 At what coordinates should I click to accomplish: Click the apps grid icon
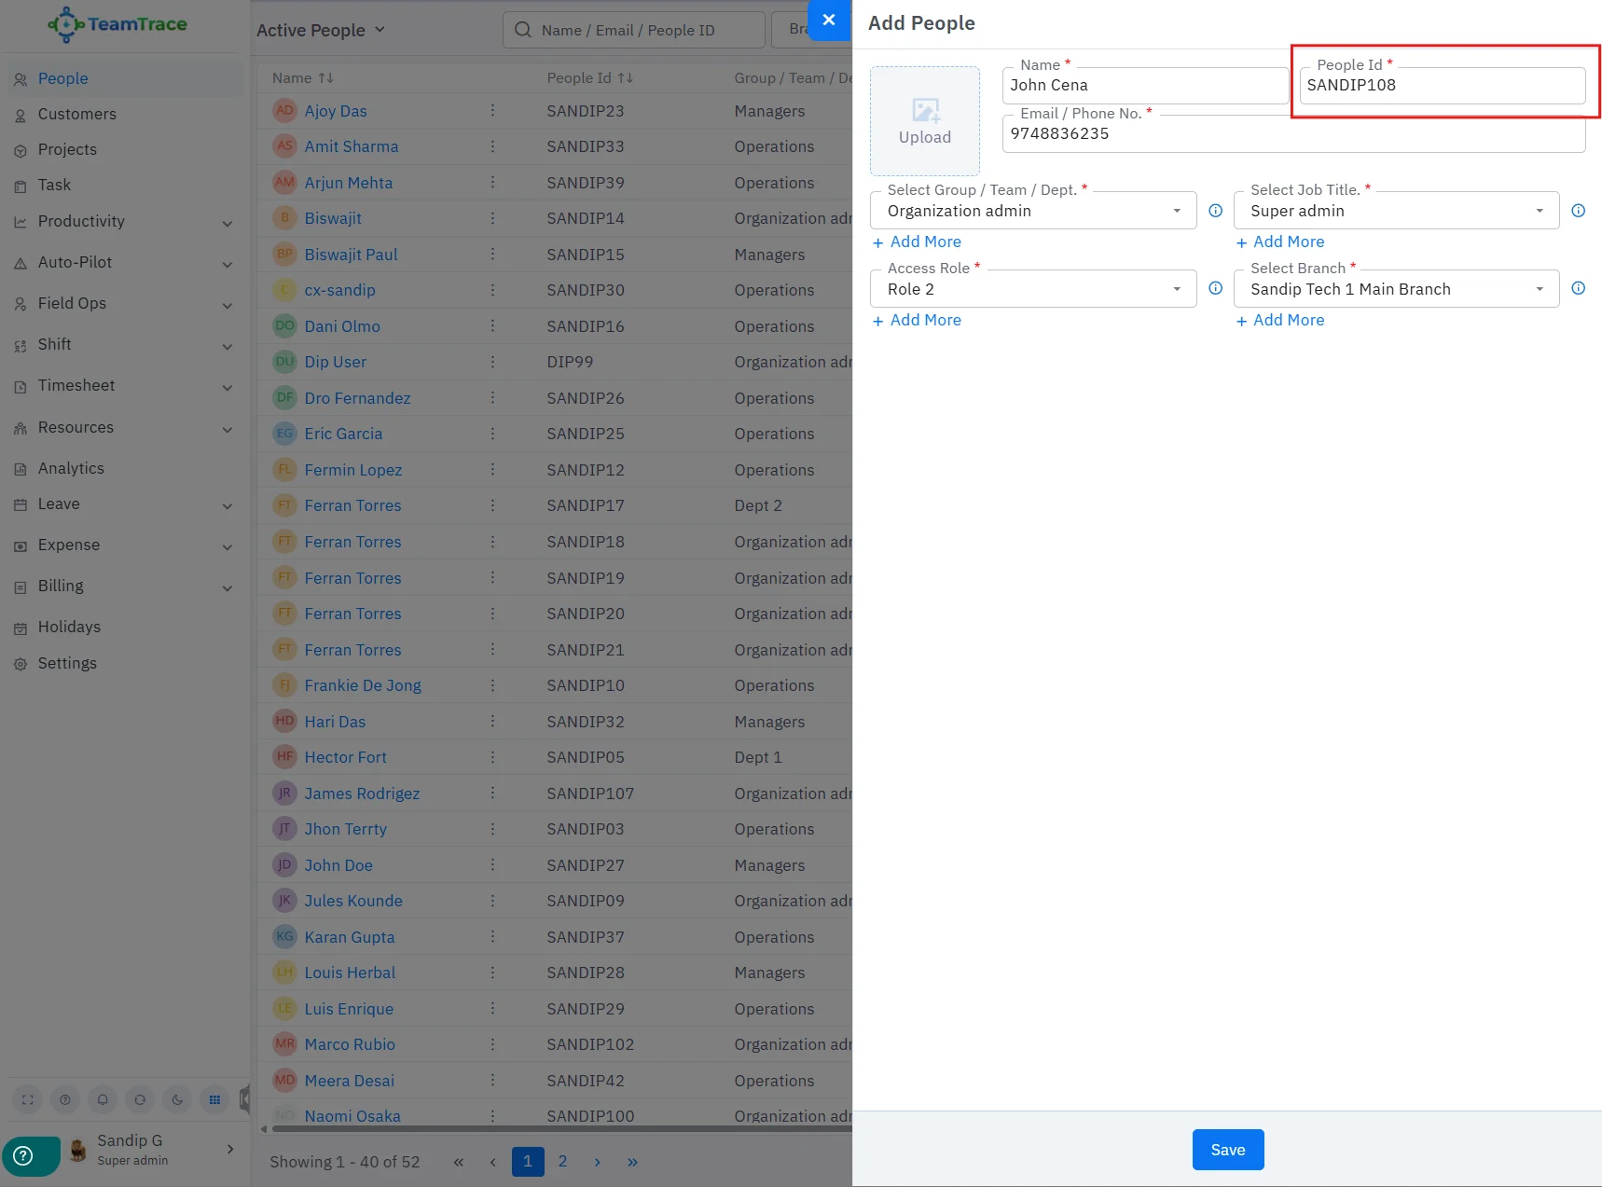click(x=214, y=1099)
